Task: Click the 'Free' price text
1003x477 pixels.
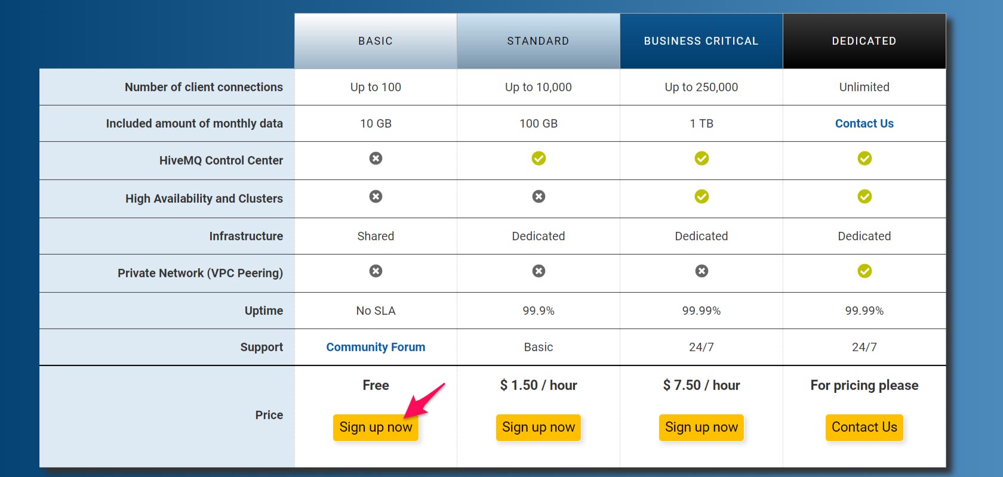Action: (376, 385)
